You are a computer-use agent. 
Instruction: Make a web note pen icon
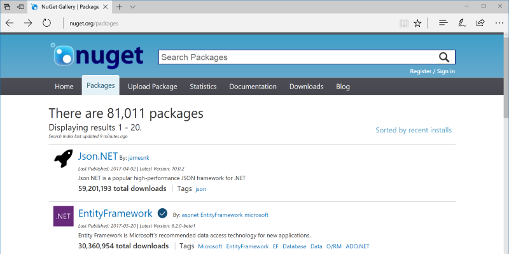pos(462,23)
